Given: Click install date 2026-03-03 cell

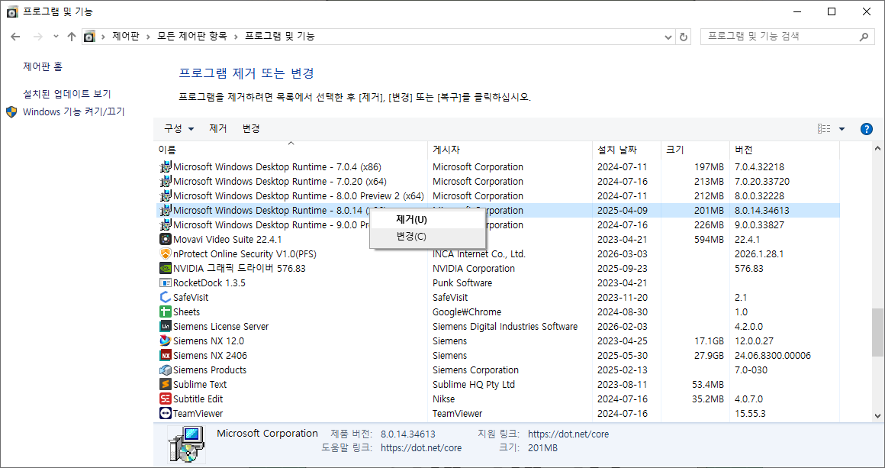Looking at the screenshot, I should [623, 254].
